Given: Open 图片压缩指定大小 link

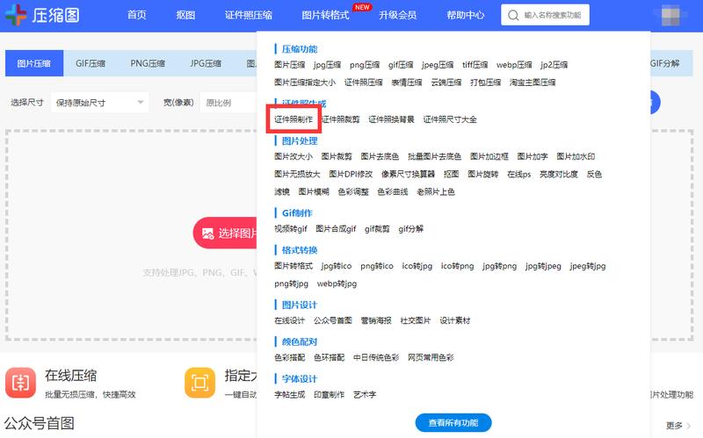Looking at the screenshot, I should 305,83.
